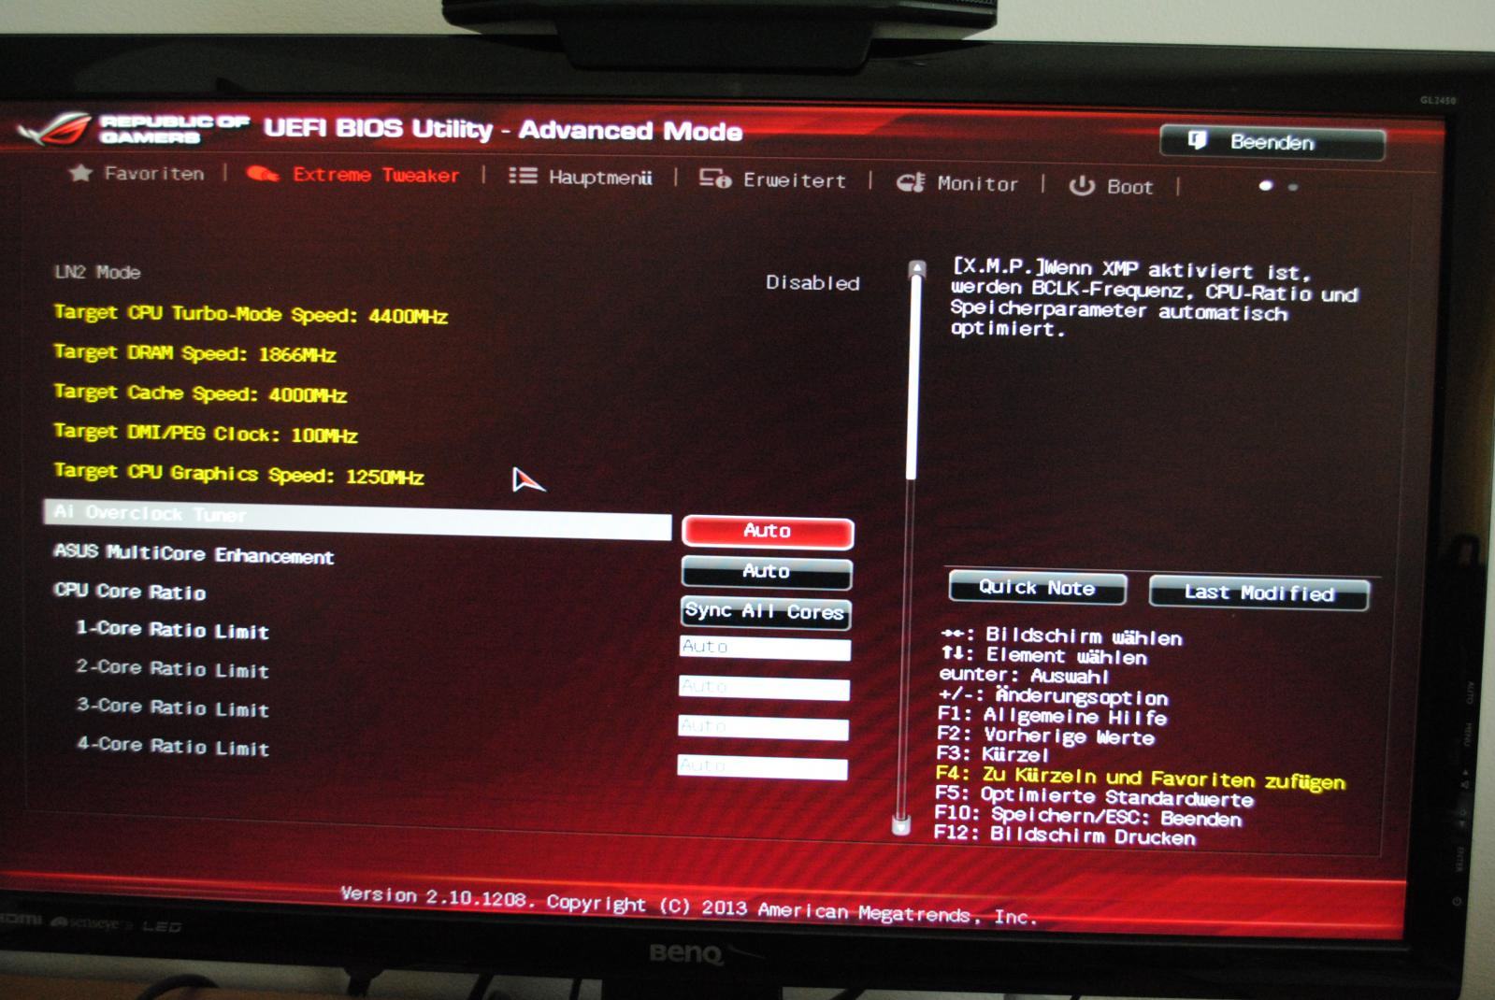Image resolution: width=1495 pixels, height=1000 pixels.
Task: Click the F1 Allgemeine Hilfe hint
Action: (1053, 717)
